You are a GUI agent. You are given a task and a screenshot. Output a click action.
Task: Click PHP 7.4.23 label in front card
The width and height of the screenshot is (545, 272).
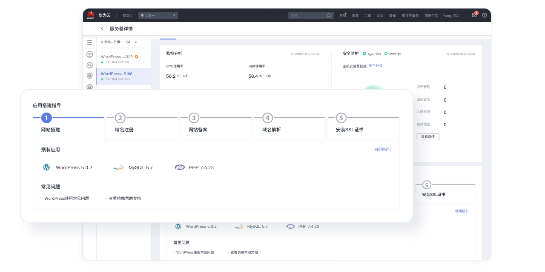click(201, 167)
